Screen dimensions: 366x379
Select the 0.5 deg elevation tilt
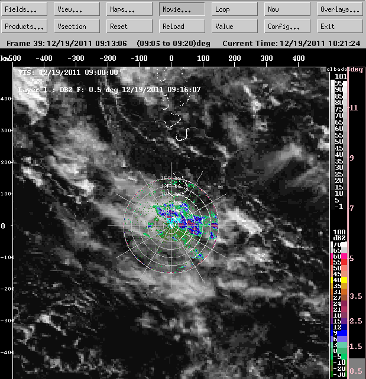[357, 370]
